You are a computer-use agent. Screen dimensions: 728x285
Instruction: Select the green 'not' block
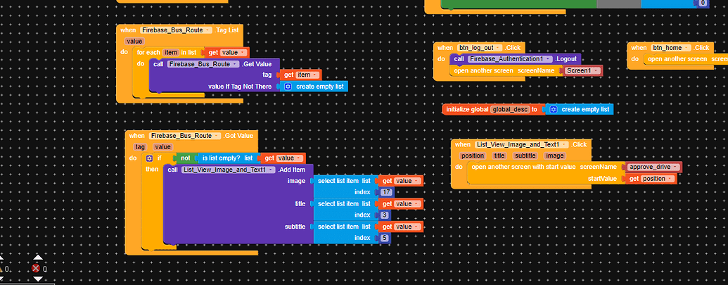[x=185, y=158]
